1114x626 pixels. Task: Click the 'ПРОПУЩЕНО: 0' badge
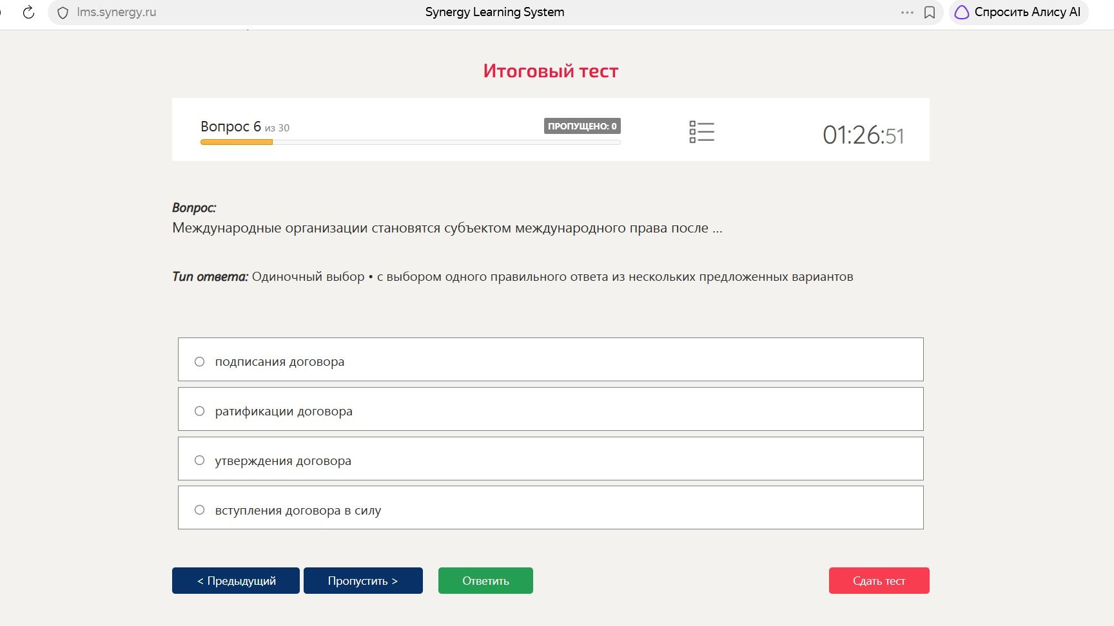pyautogui.click(x=582, y=126)
